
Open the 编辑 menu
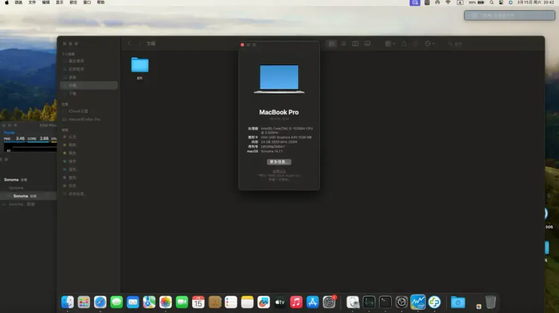pos(46,3)
